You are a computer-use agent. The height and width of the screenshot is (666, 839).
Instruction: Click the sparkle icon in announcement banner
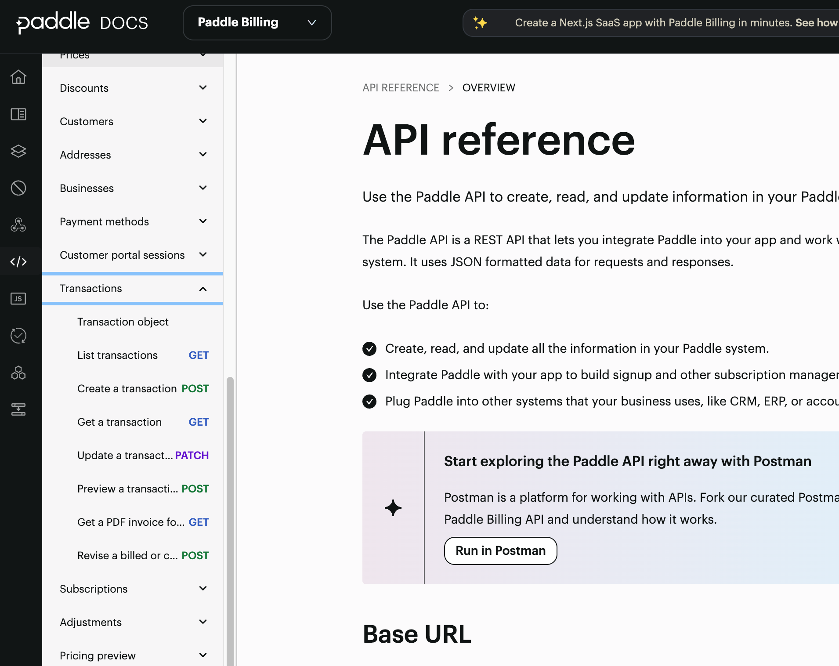(x=480, y=22)
